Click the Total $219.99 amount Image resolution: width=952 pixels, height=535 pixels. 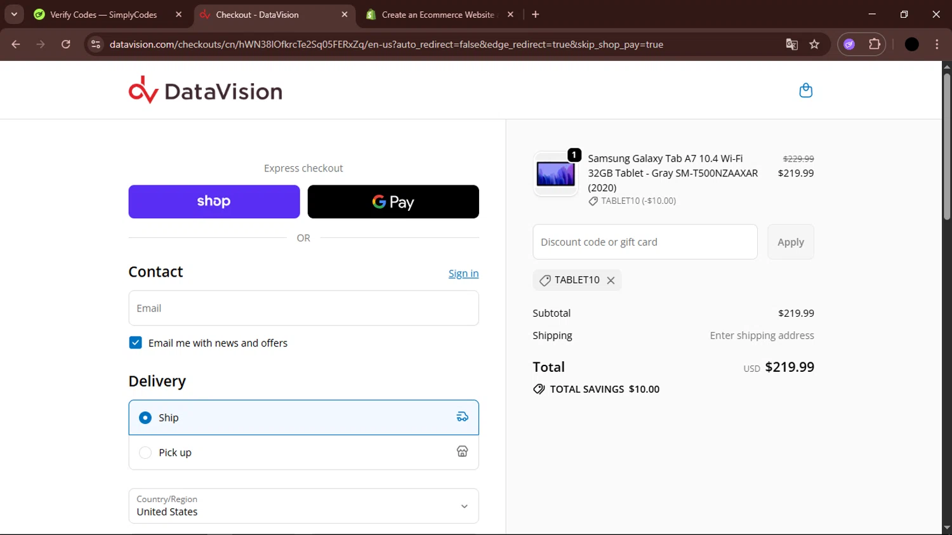[x=790, y=367]
